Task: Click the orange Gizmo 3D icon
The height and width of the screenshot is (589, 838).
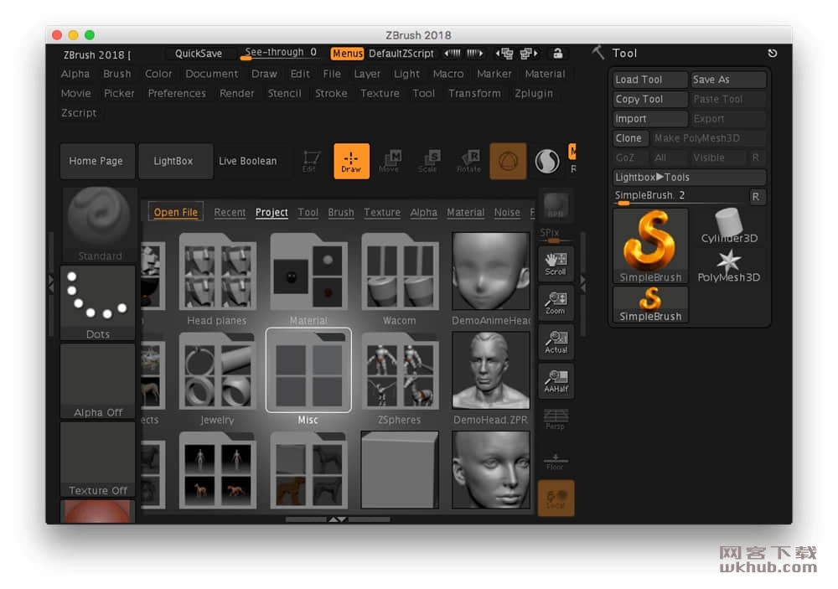Action: (508, 161)
